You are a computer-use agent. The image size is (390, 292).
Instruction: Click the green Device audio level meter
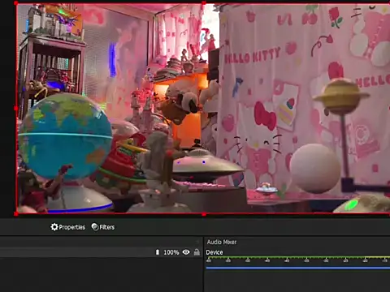pos(298,257)
